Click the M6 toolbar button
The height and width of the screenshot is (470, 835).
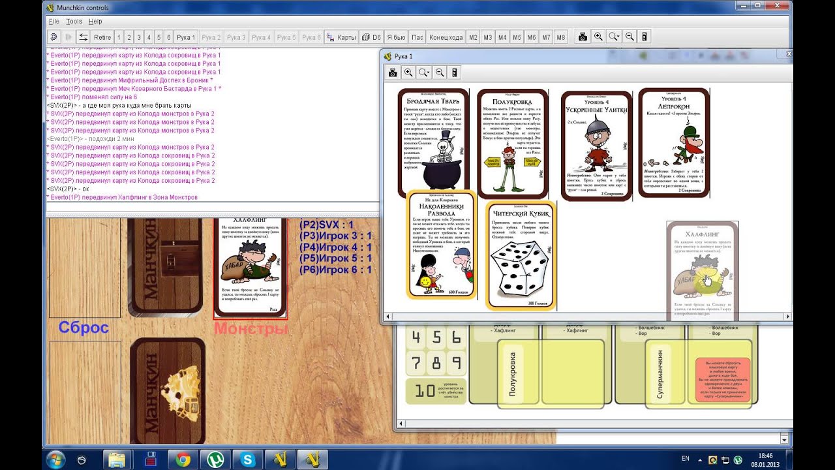[532, 37]
